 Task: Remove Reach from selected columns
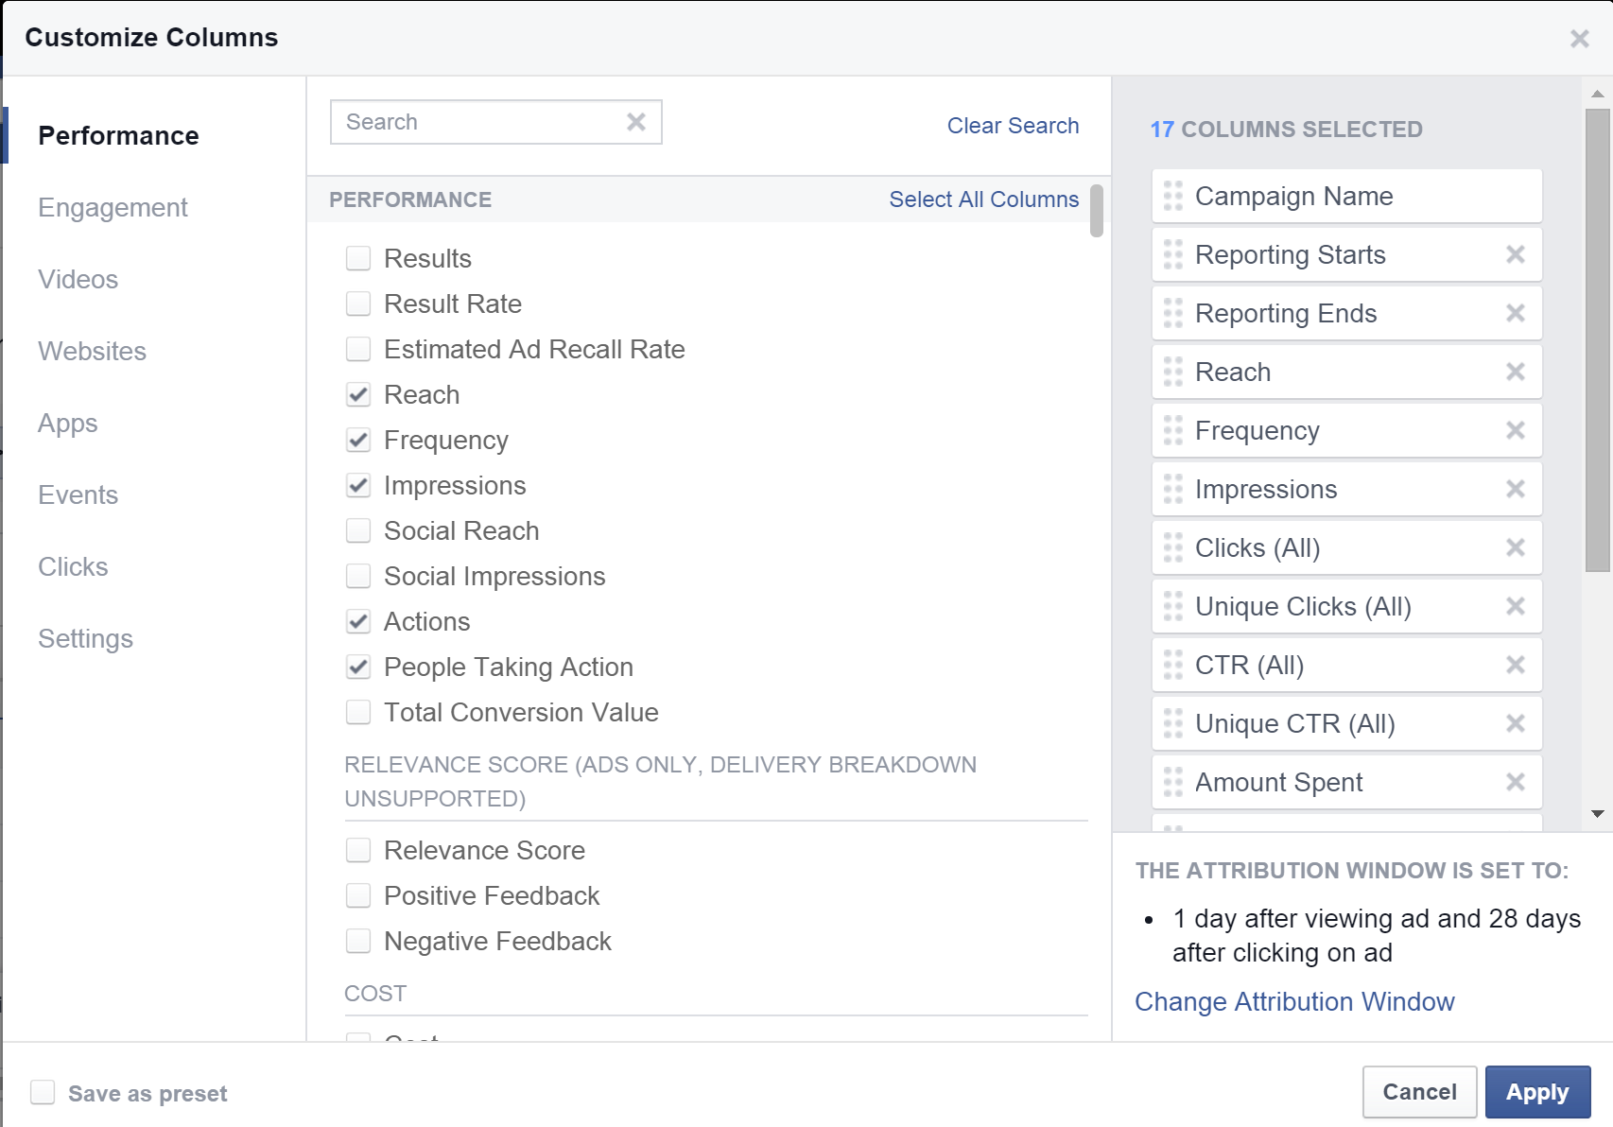1515,372
